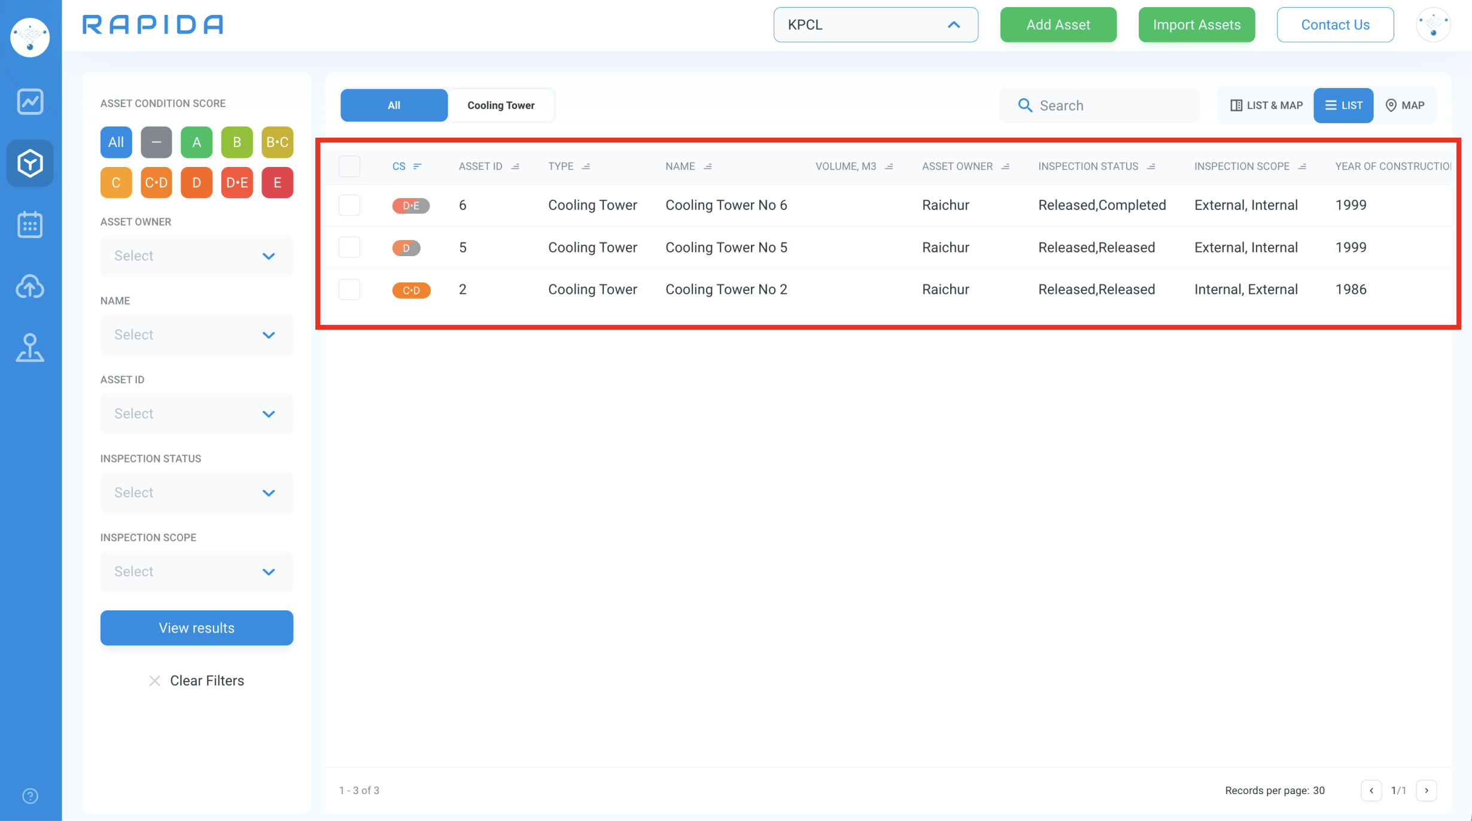This screenshot has height=821, width=1472.
Task: Check the select-all header checkbox
Action: 349,166
